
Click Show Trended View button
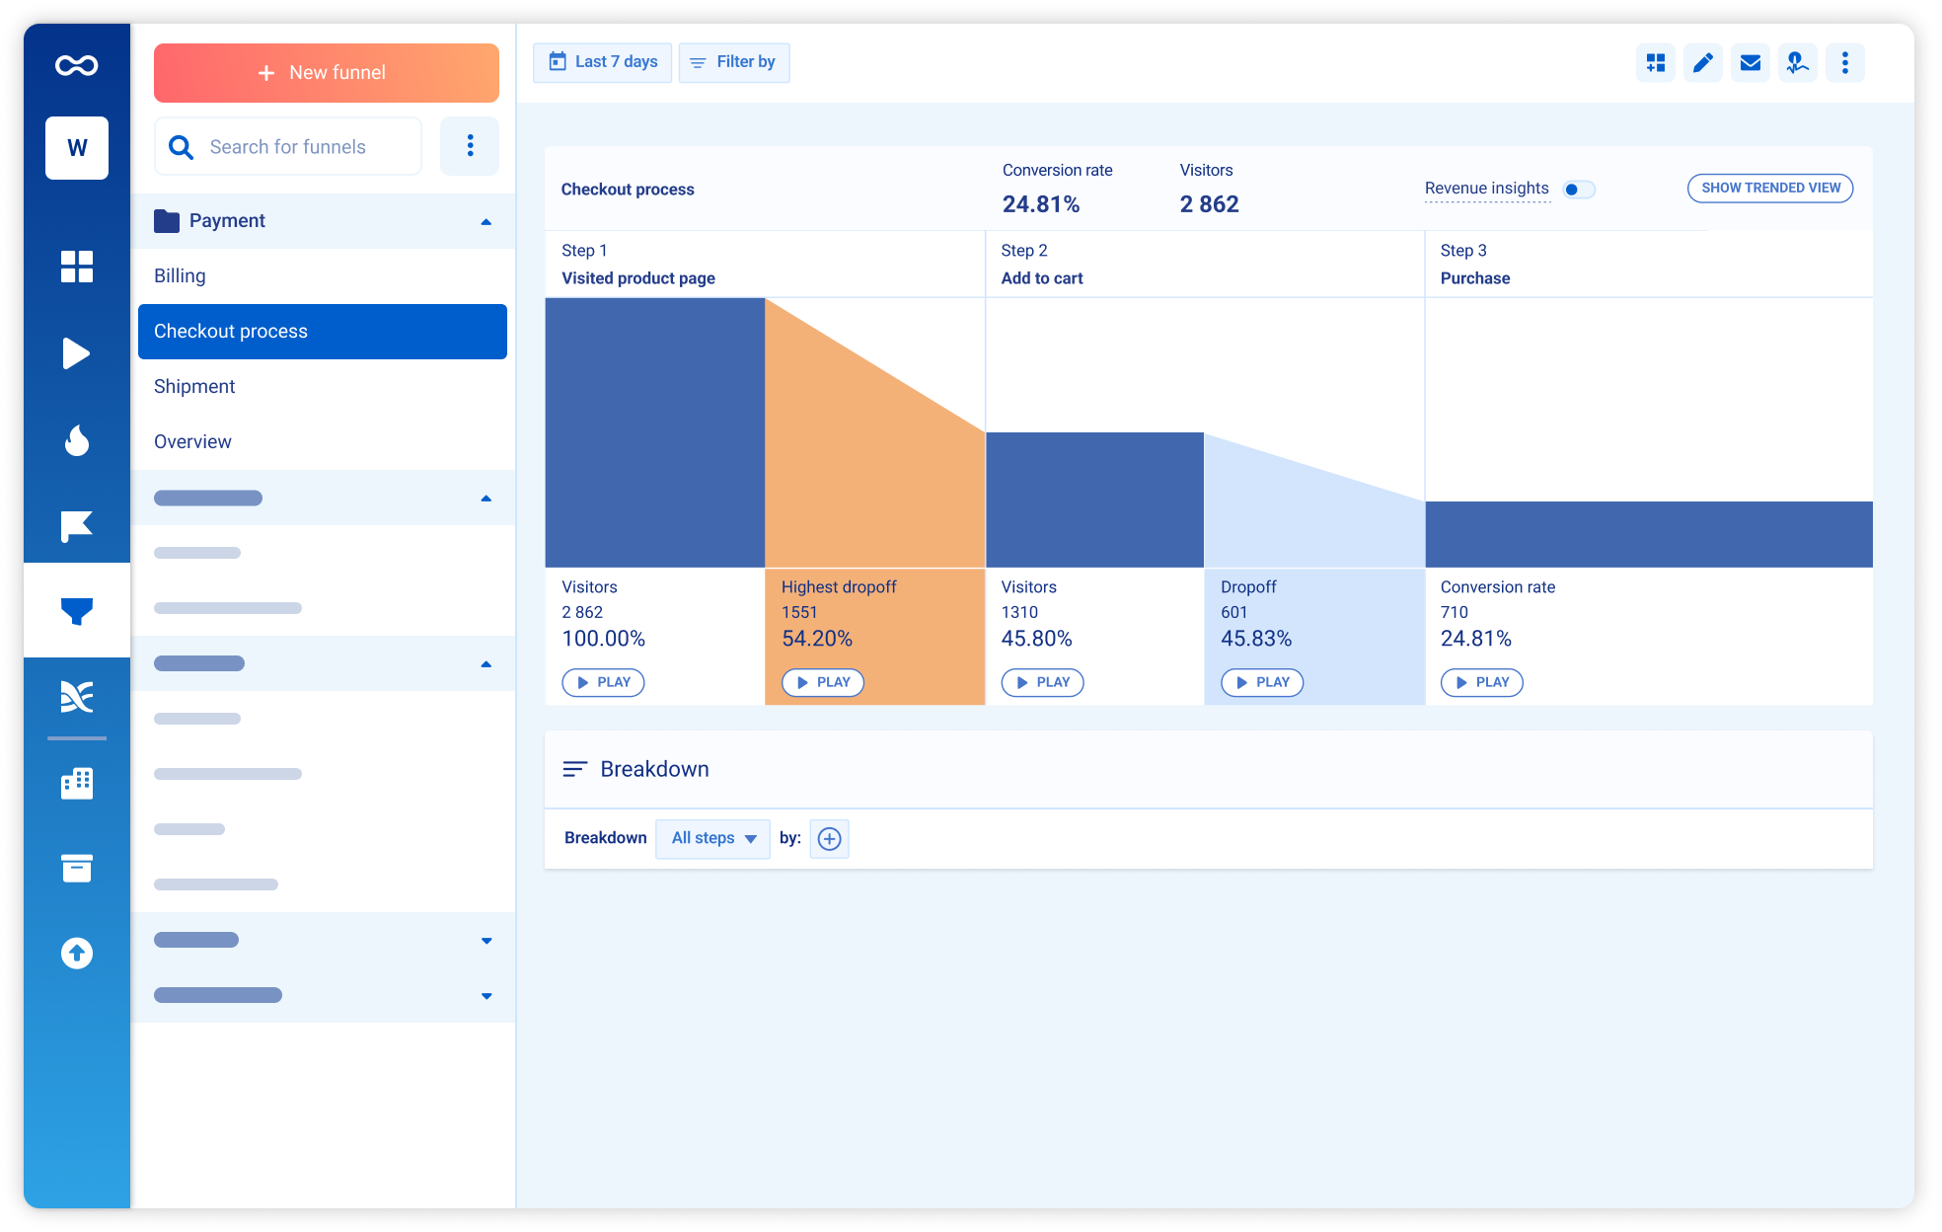[1769, 188]
